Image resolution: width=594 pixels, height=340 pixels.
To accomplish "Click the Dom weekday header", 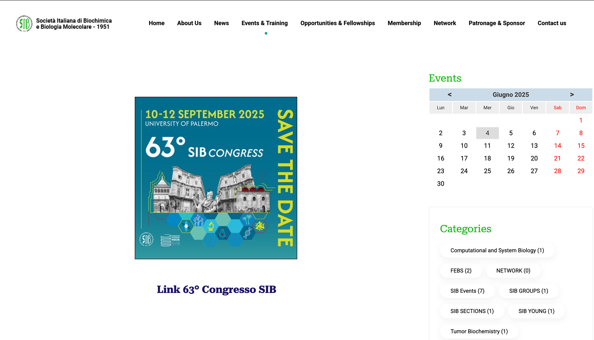I will click(581, 108).
